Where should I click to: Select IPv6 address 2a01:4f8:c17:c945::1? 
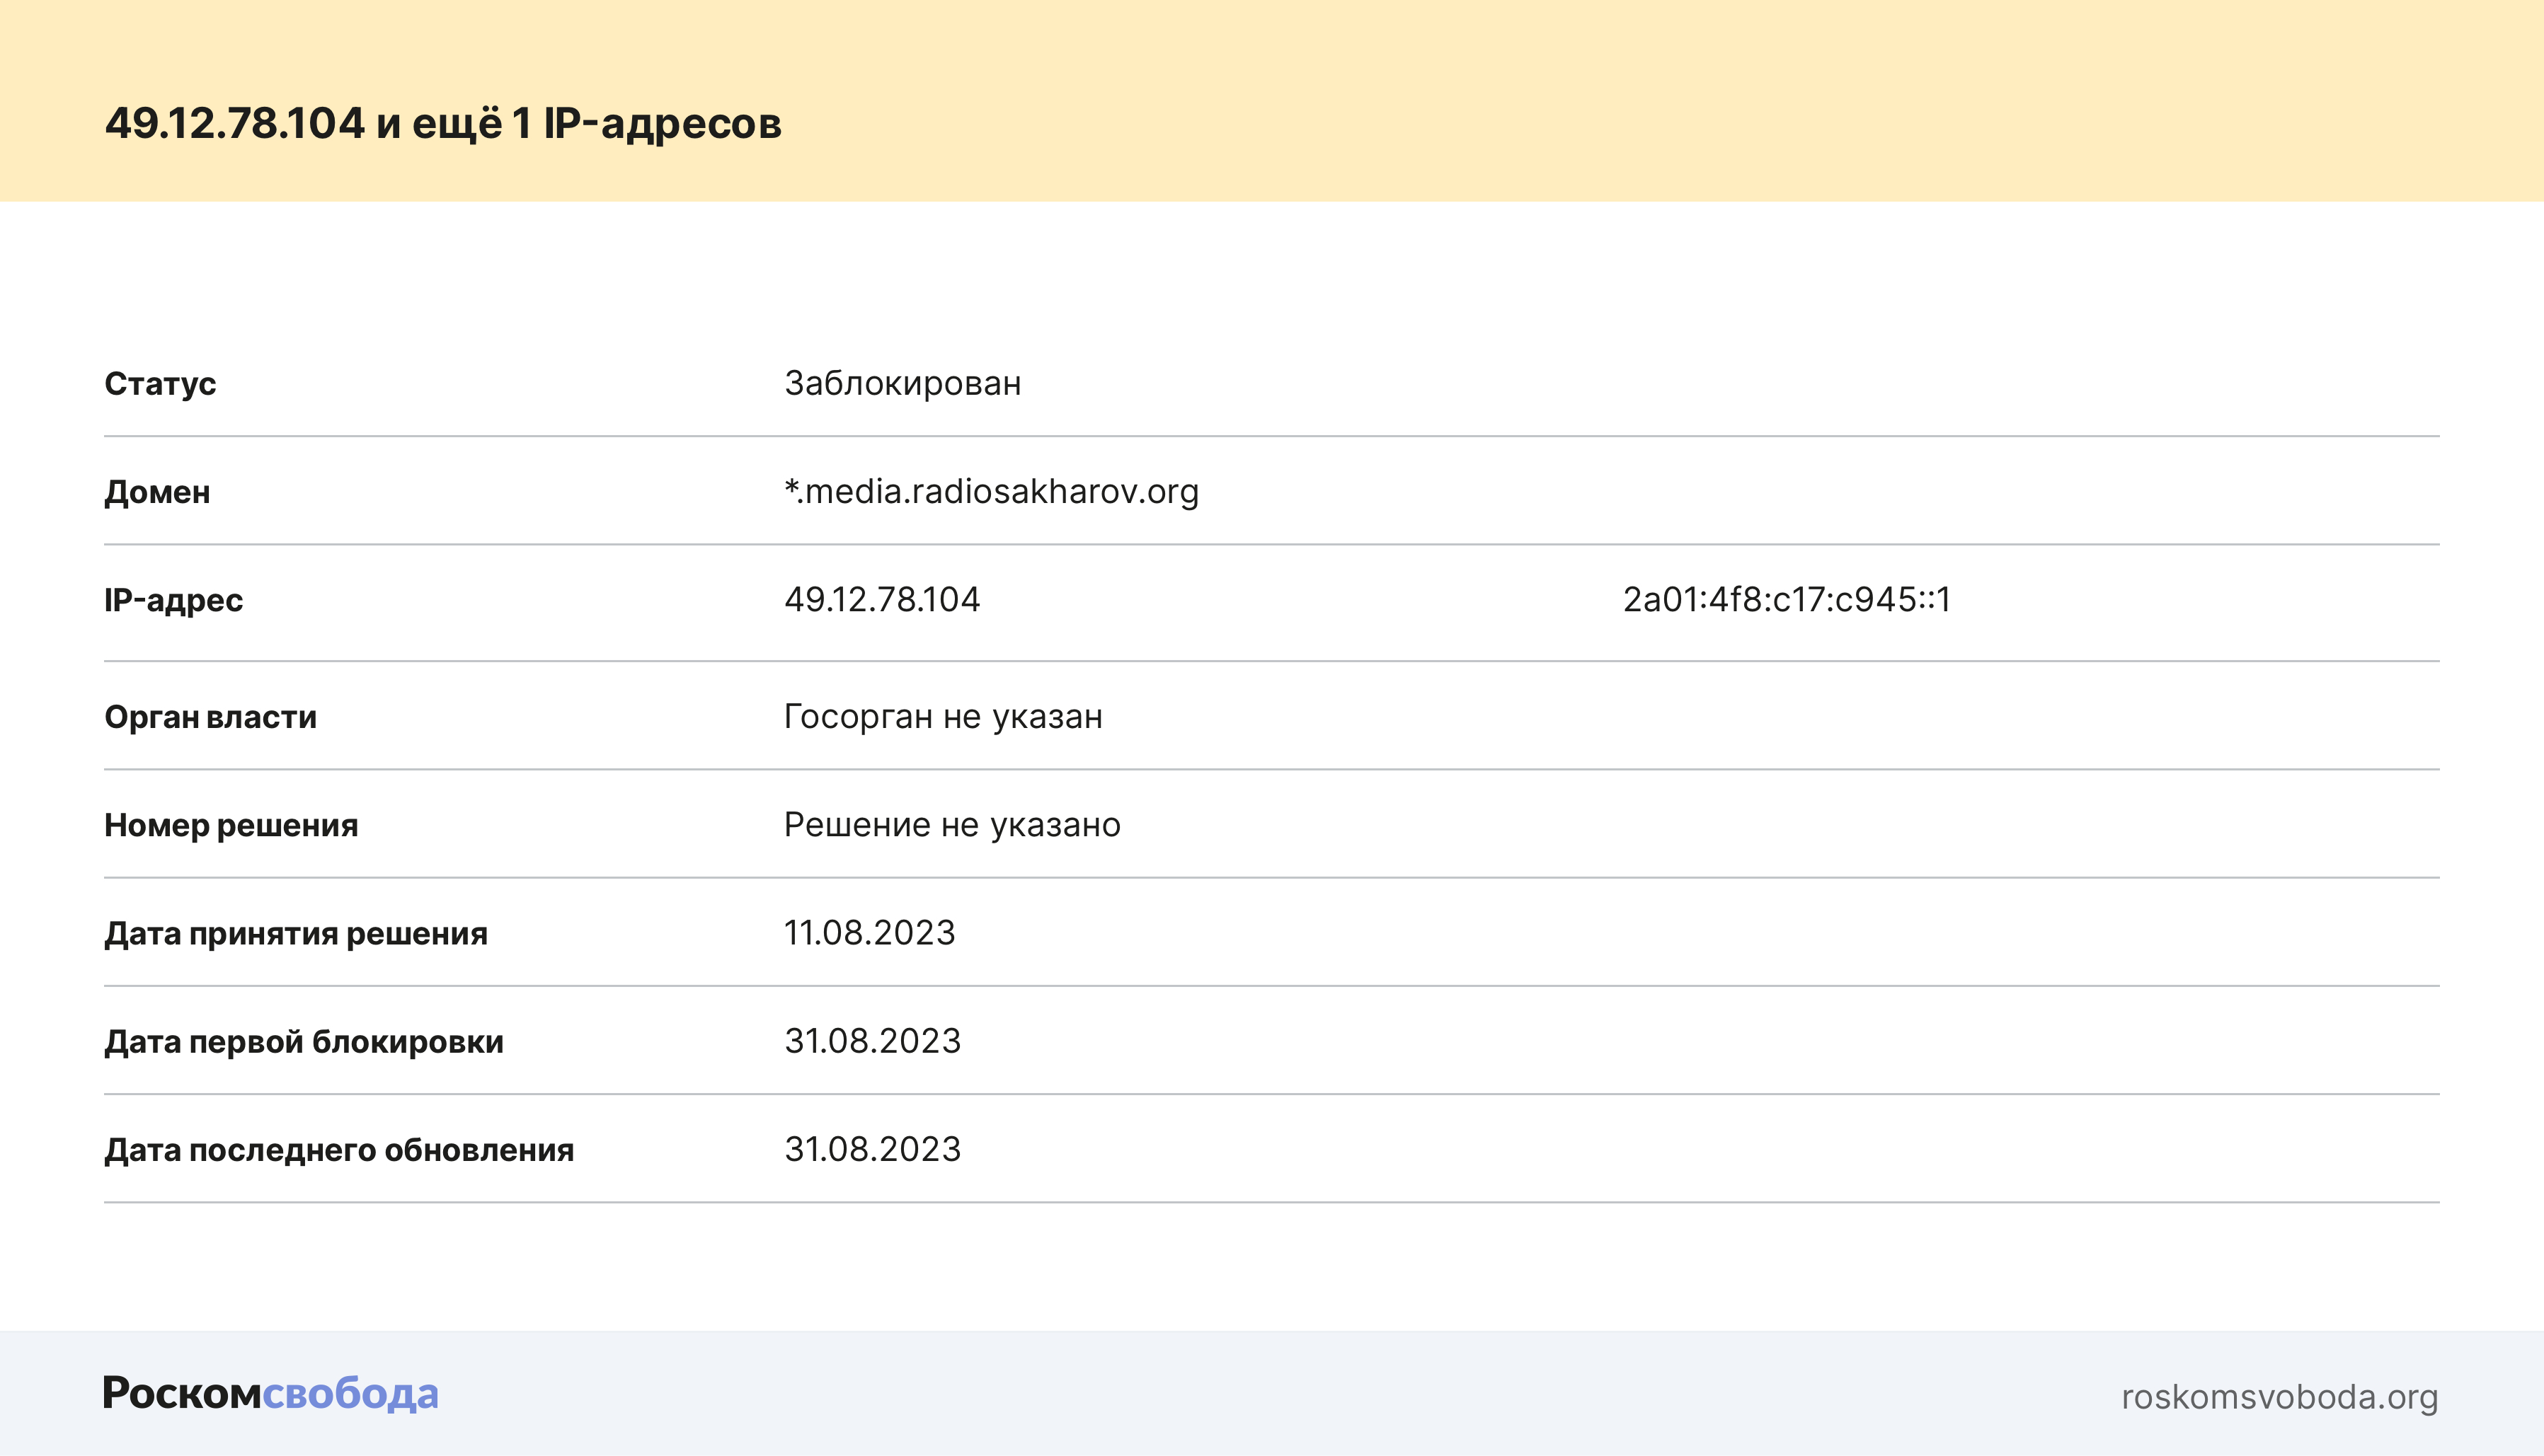click(1786, 599)
